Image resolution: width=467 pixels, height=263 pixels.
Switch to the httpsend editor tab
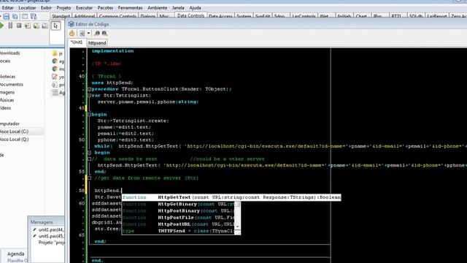(97, 43)
